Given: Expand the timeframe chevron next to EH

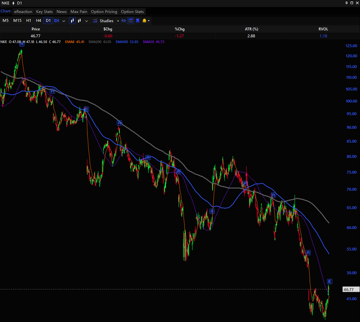Looking at the screenshot, I should click(64, 21).
